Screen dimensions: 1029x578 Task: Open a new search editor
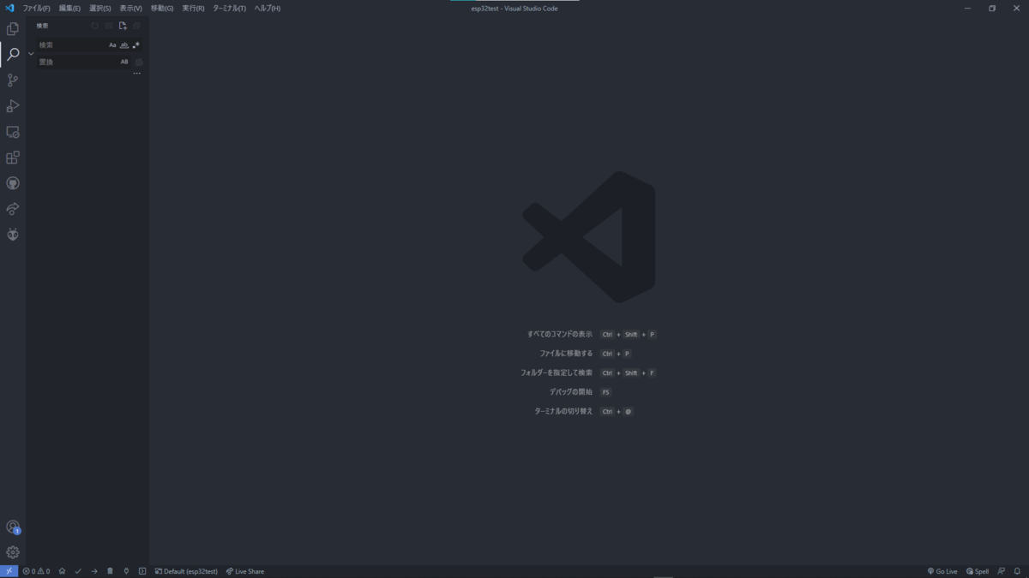point(123,26)
